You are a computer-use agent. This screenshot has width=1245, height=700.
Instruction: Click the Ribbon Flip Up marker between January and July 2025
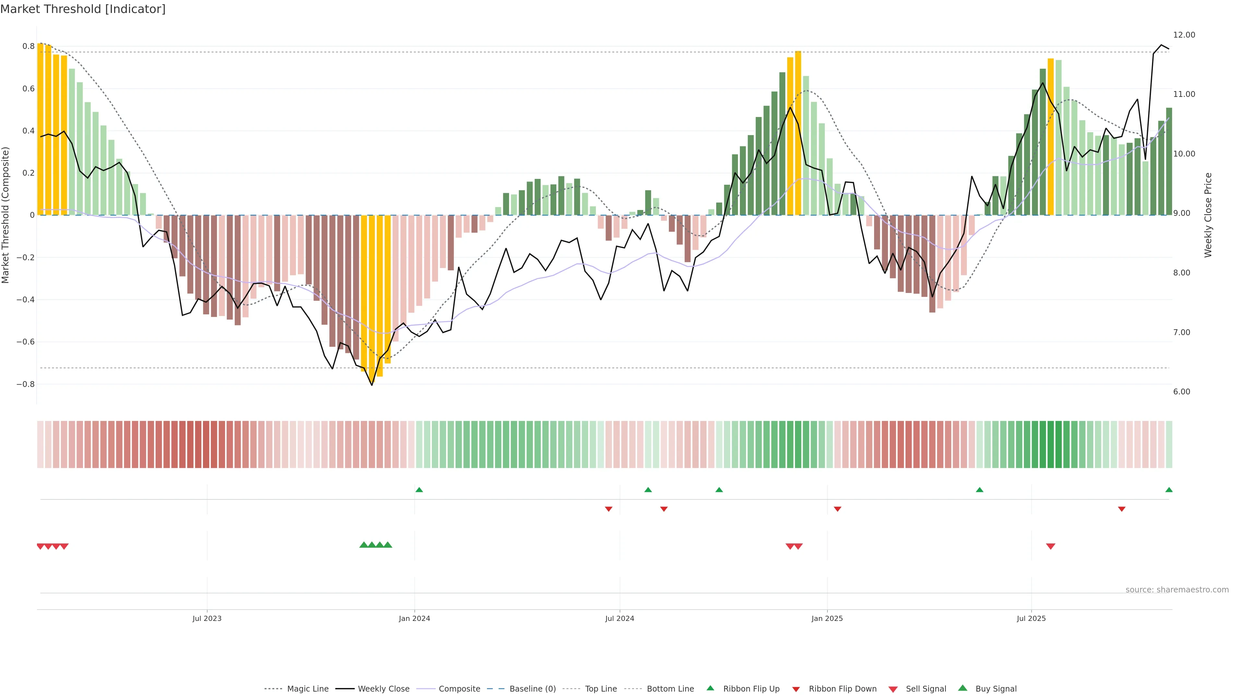980,490
